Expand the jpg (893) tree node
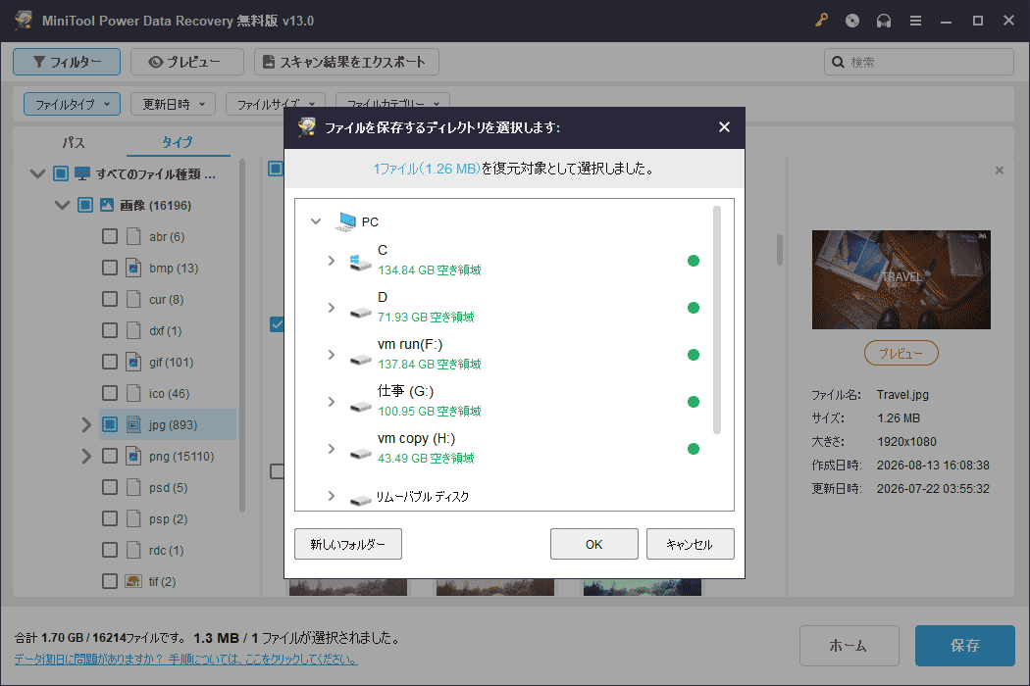The height and width of the screenshot is (686, 1030). tap(86, 424)
